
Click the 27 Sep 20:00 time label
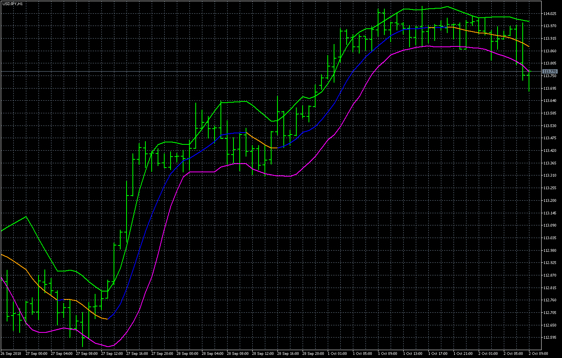[162, 354]
